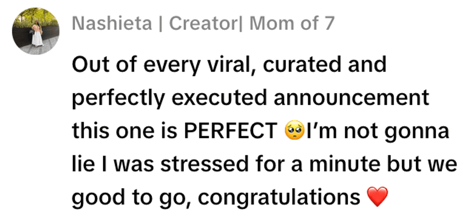Image resolution: width=466 pixels, height=220 pixels.
Task: Click the pleading face emoji
Action: 294,131
